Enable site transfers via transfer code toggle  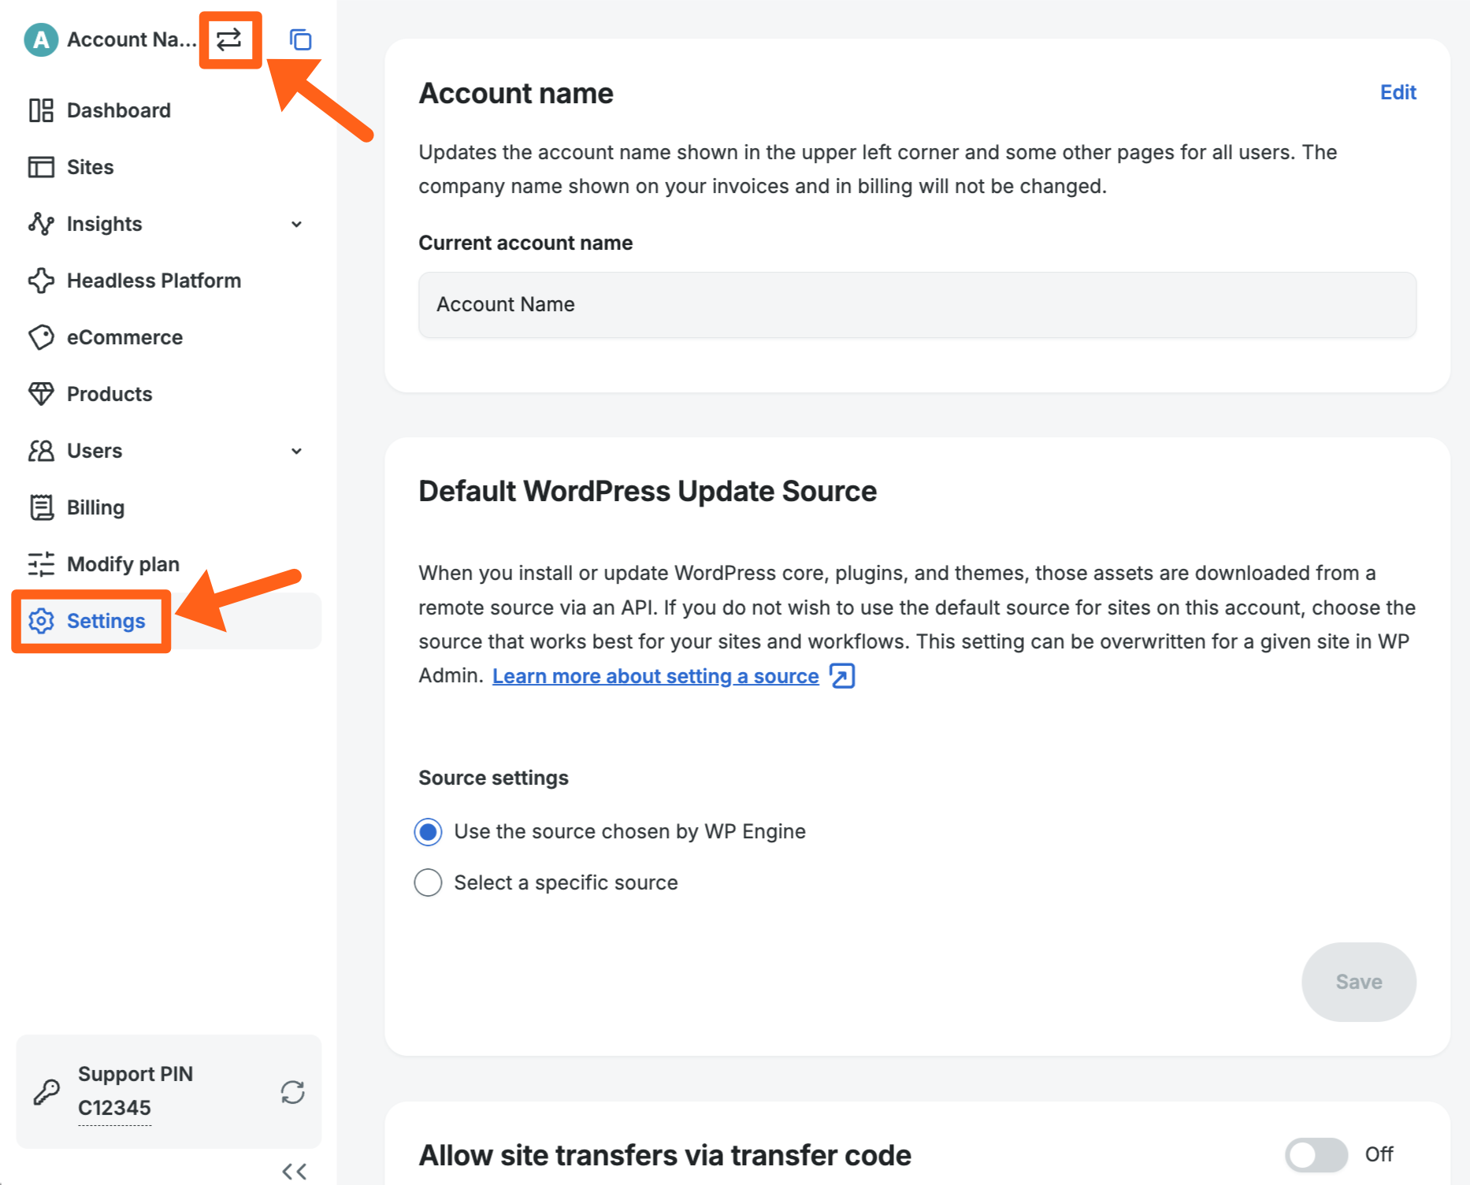[1316, 1155]
